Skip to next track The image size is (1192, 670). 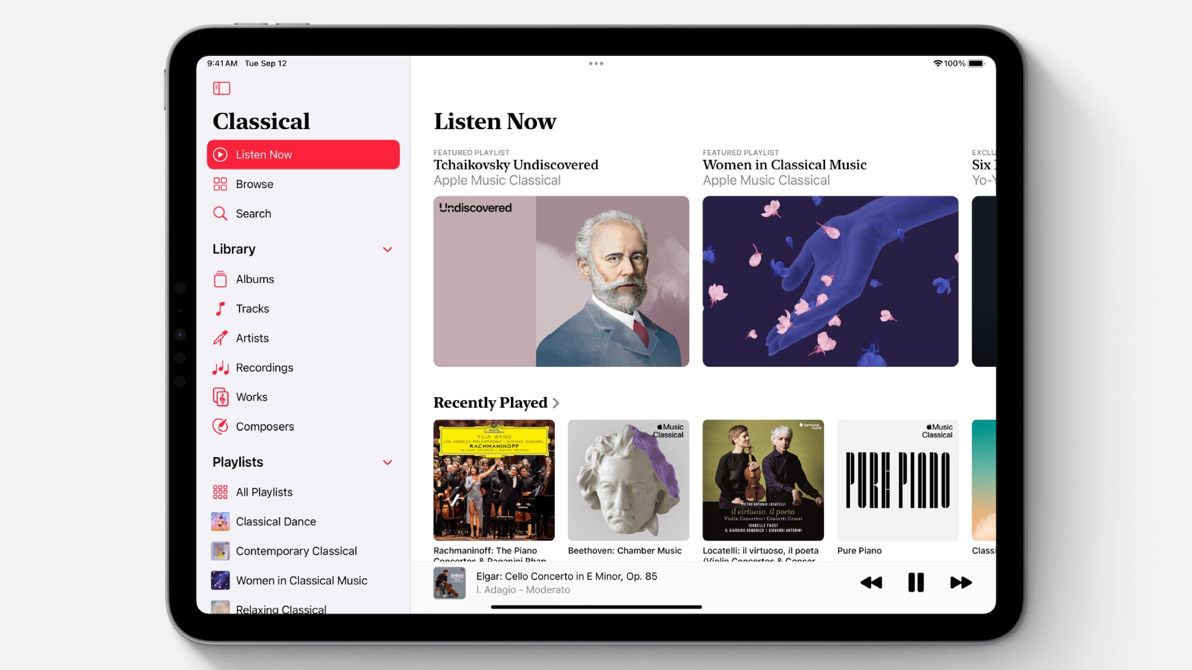coord(959,582)
